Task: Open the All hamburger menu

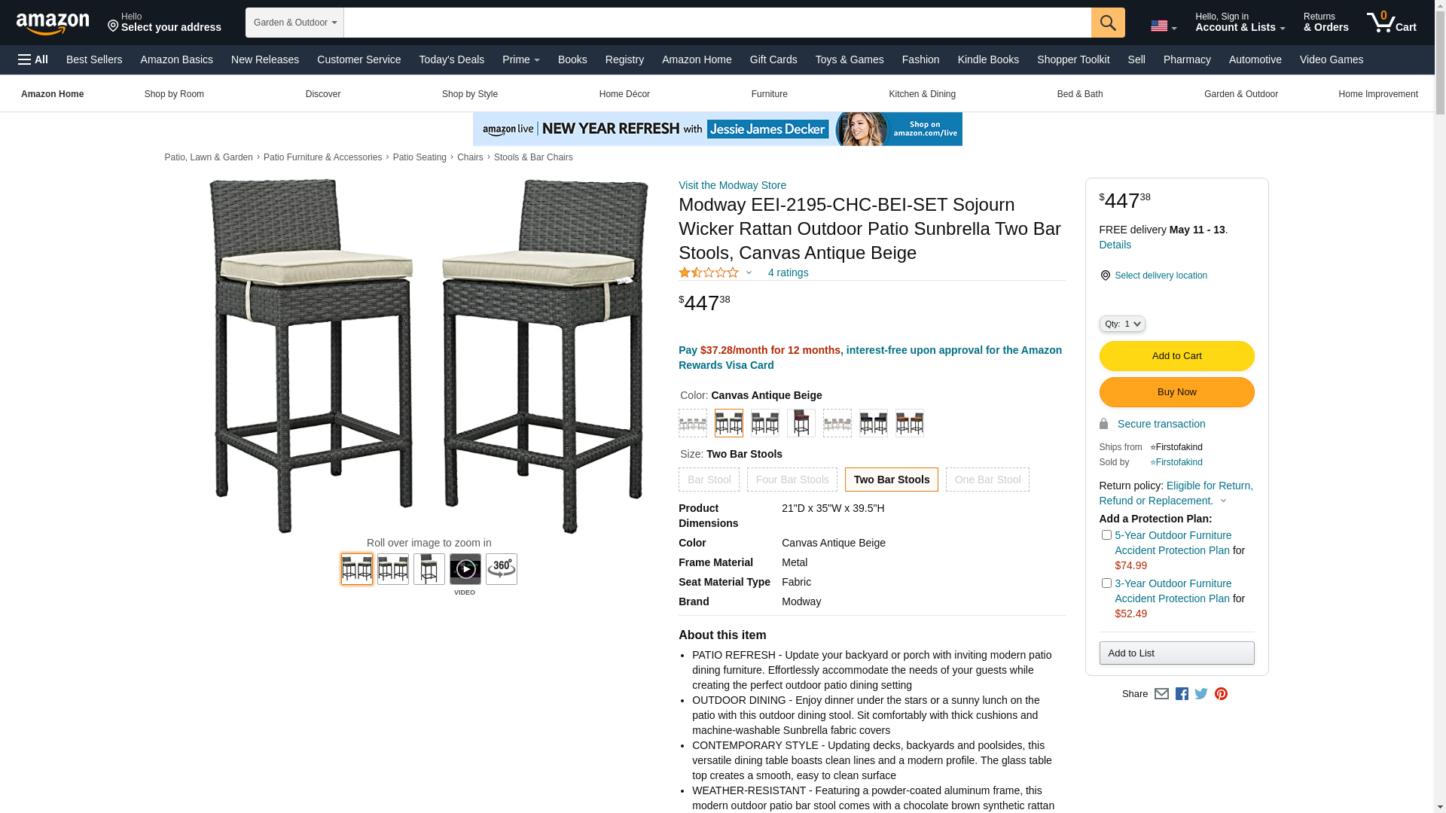Action: (33, 59)
